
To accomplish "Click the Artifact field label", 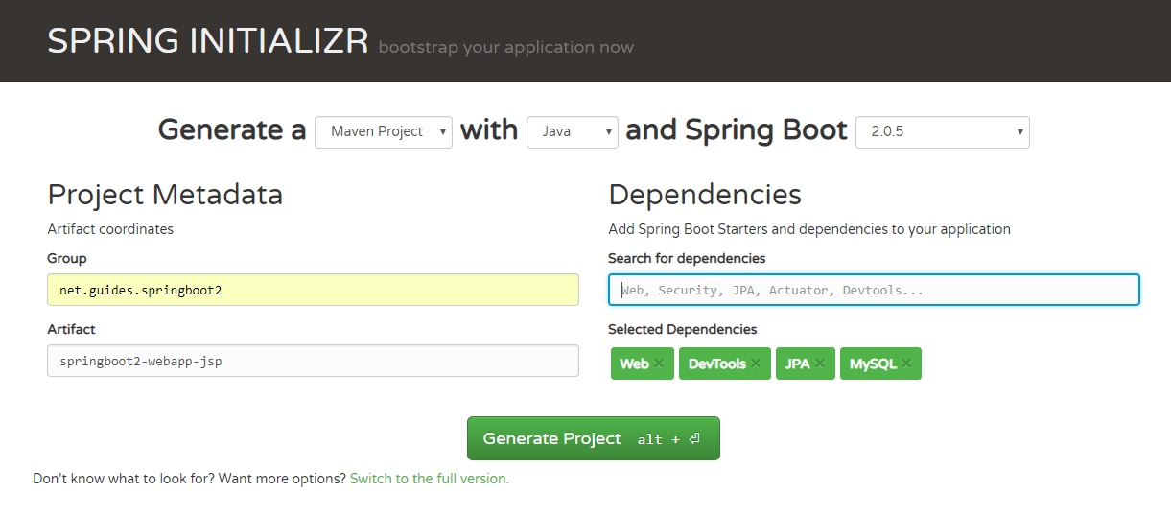I will pos(72,329).
